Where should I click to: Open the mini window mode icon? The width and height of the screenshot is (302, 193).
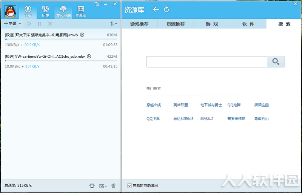coord(97,4)
